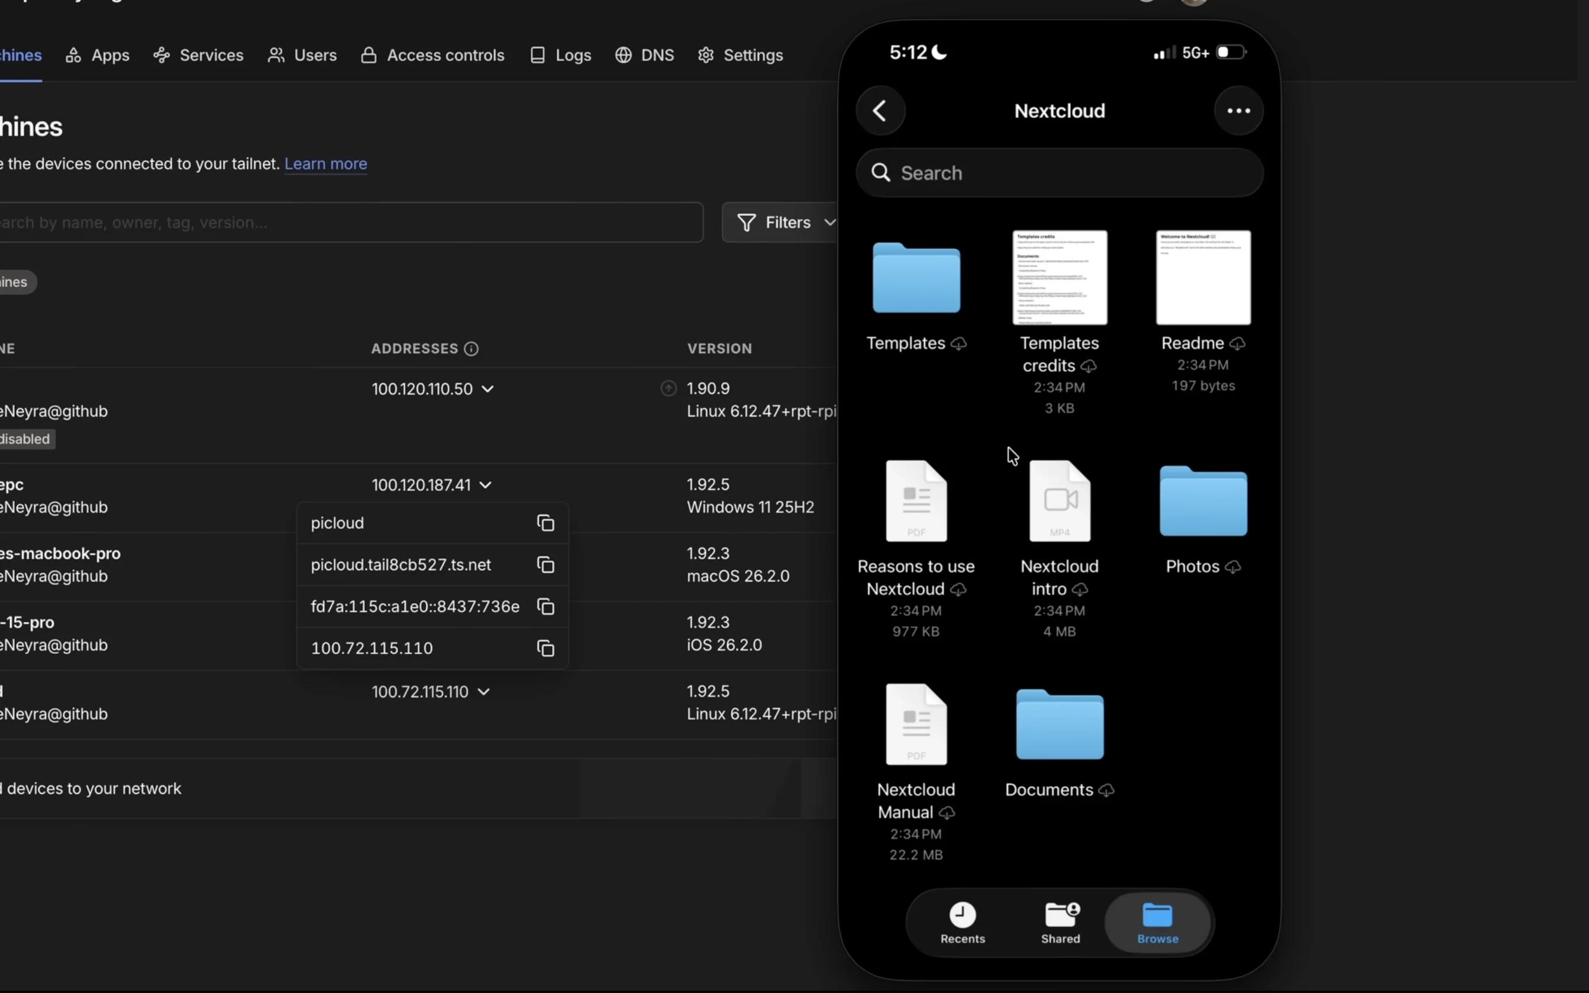The width and height of the screenshot is (1589, 993).
Task: Copy the fd7a IPv6 address
Action: 545,606
